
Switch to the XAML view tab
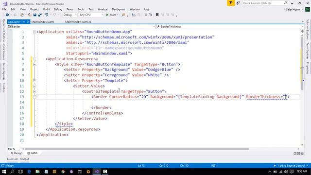pyautogui.click(x=33, y=153)
